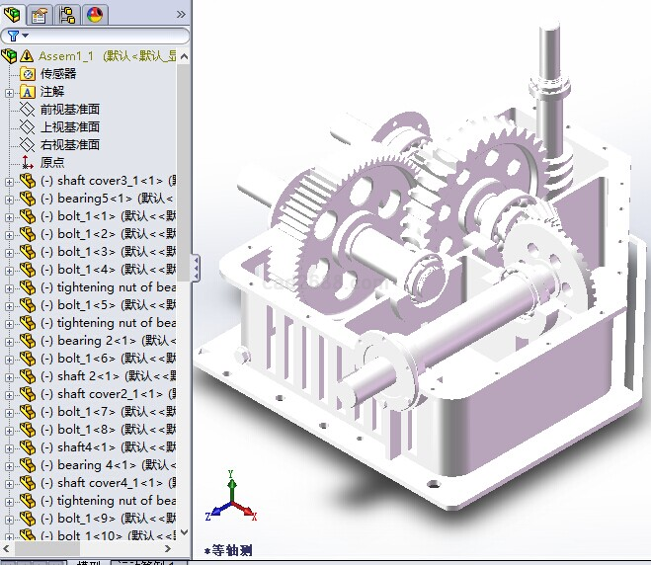Click the 原点 origin icon
The width and height of the screenshot is (651, 565).
coord(27,163)
